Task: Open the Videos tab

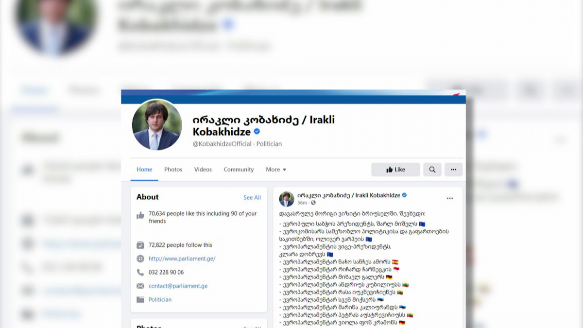Action: (203, 170)
